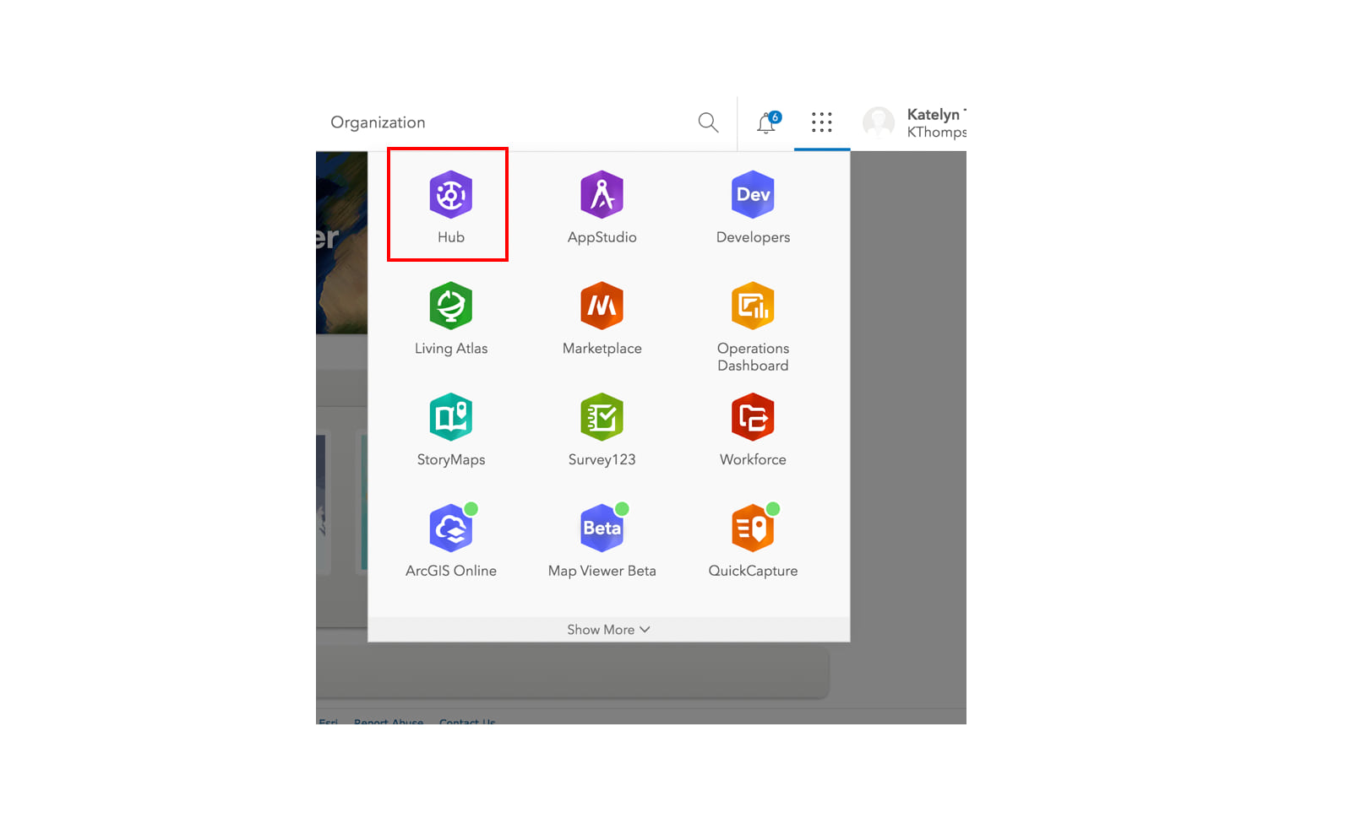The image size is (1372, 824).
Task: Click the search magnifier icon
Action: pos(708,122)
